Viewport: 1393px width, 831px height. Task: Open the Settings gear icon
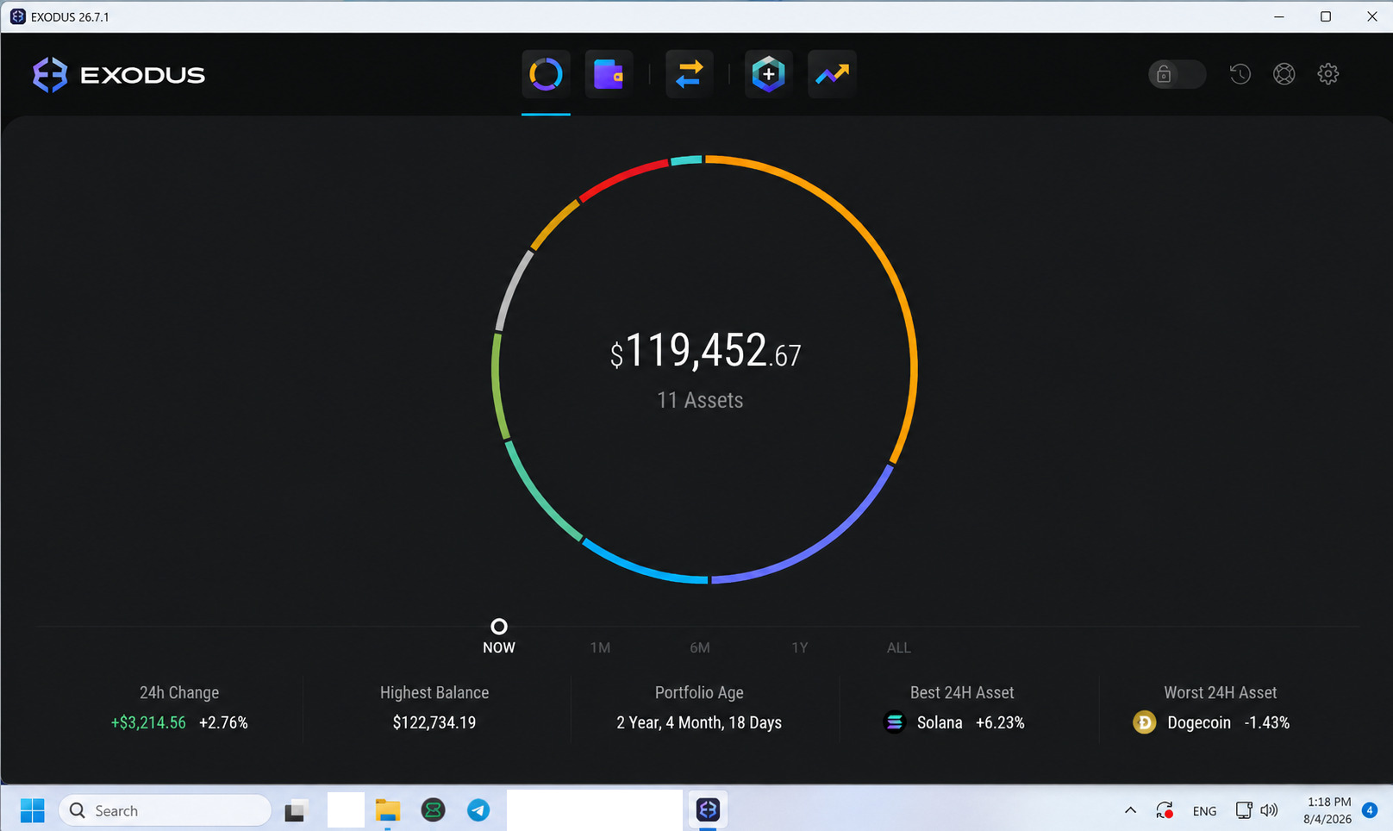click(x=1328, y=74)
